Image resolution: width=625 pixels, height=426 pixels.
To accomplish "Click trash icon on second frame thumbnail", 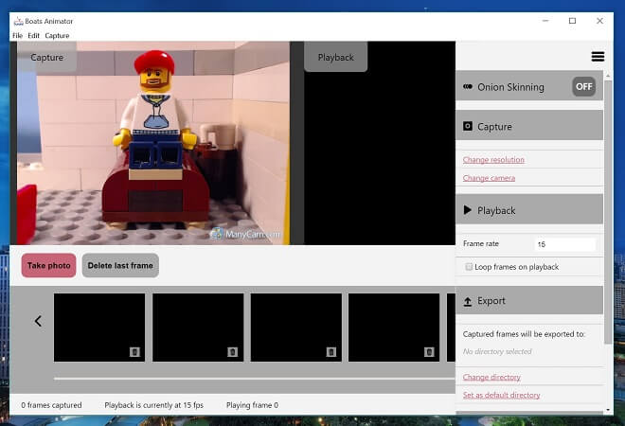I will pos(232,352).
